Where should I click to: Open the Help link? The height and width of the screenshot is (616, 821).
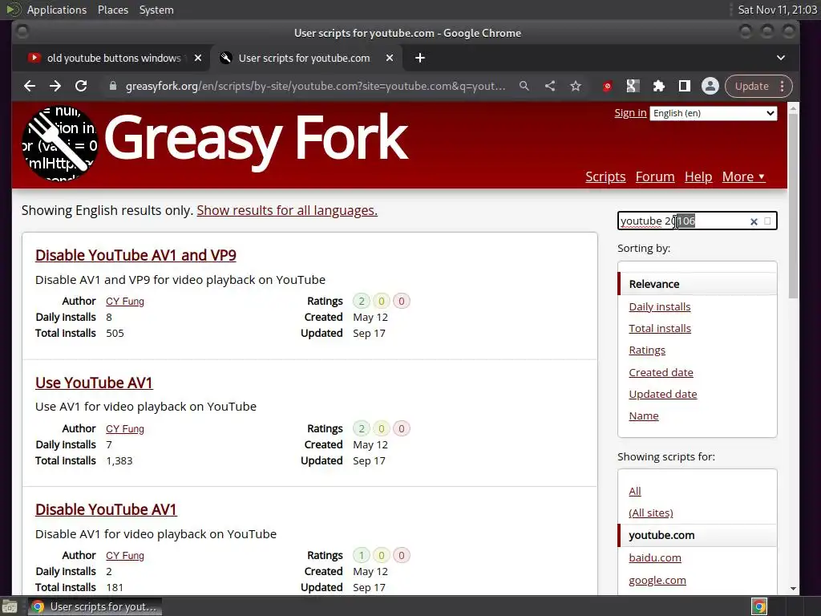[x=698, y=177]
